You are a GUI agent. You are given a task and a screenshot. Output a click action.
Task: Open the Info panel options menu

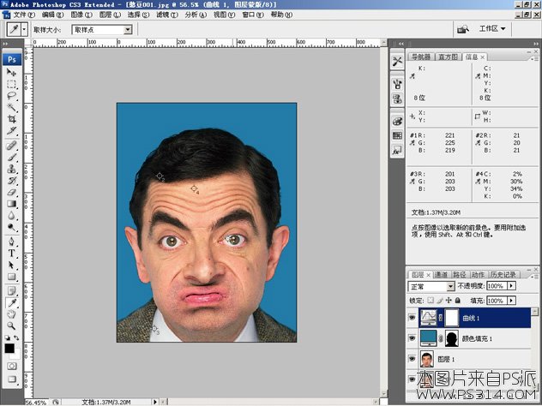coord(536,59)
